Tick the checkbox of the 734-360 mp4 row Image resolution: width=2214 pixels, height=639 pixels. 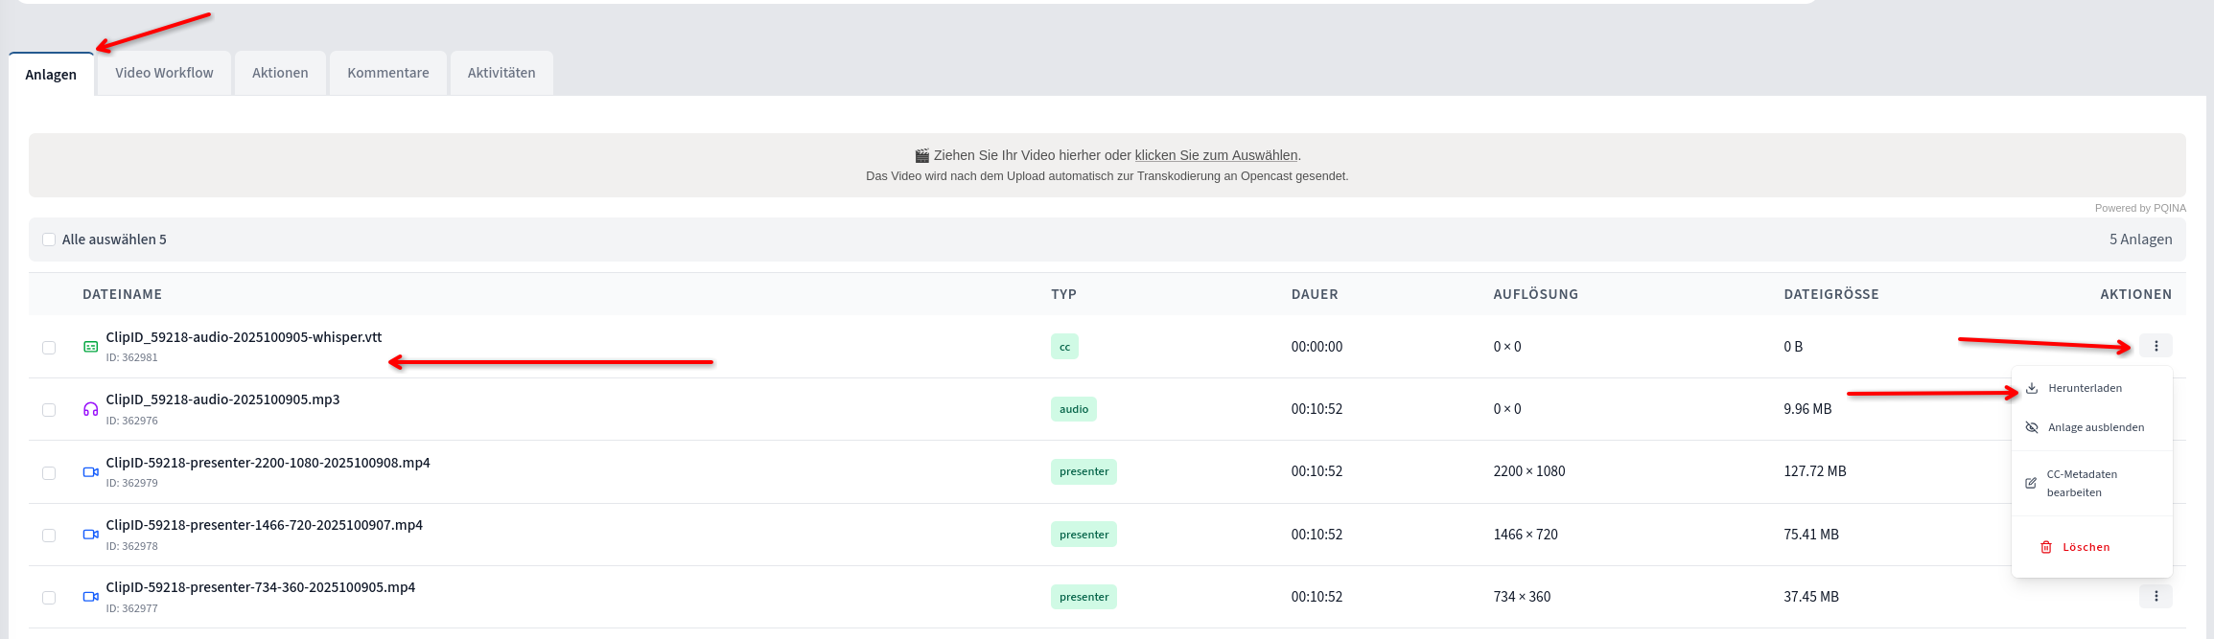click(x=49, y=598)
